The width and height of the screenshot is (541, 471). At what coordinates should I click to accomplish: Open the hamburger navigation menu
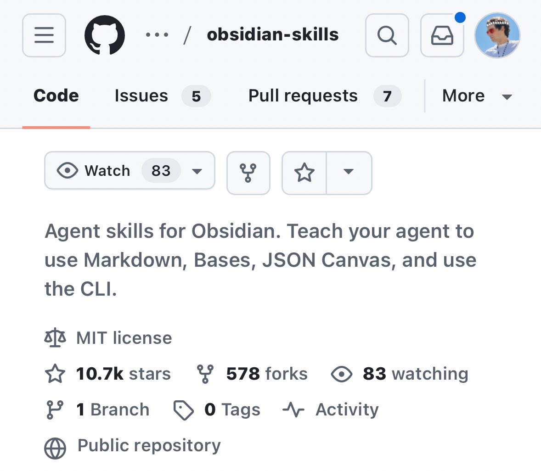click(44, 35)
